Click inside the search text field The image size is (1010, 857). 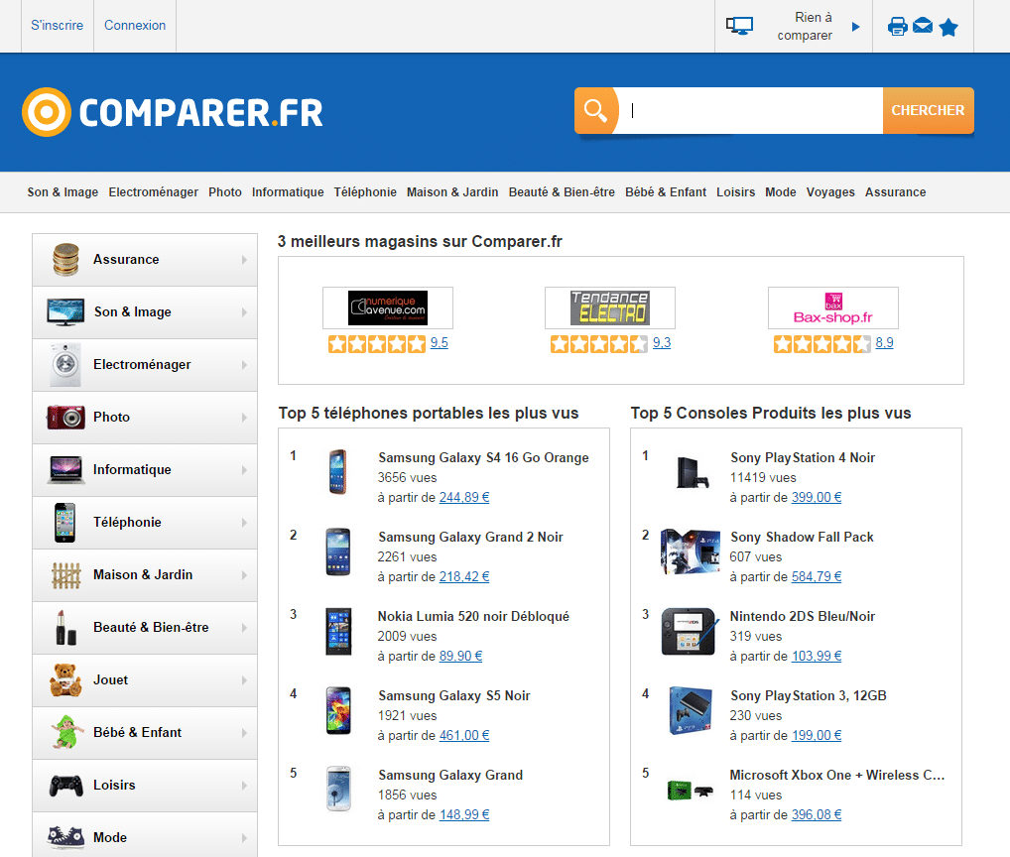[x=750, y=111]
